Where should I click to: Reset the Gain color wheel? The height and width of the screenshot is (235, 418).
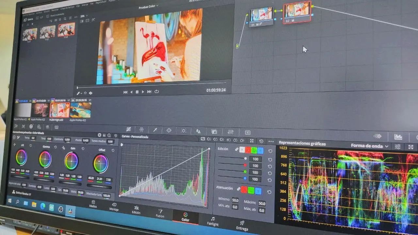tap(83, 149)
